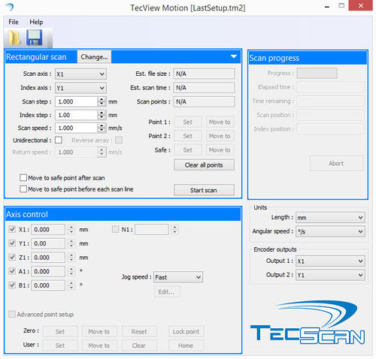376x359 pixels.
Task: Click the Abort scan button
Action: click(336, 164)
